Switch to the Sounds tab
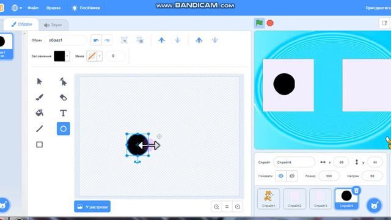 tap(53, 25)
